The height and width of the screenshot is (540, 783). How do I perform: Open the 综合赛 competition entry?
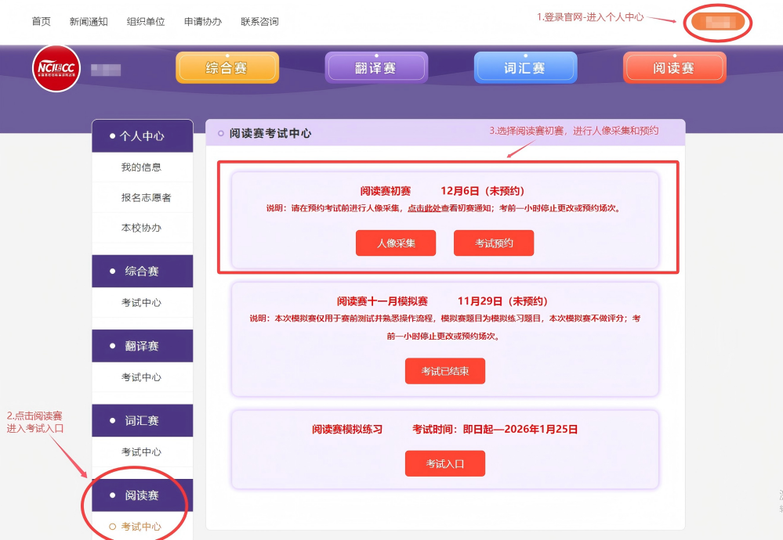coord(227,67)
